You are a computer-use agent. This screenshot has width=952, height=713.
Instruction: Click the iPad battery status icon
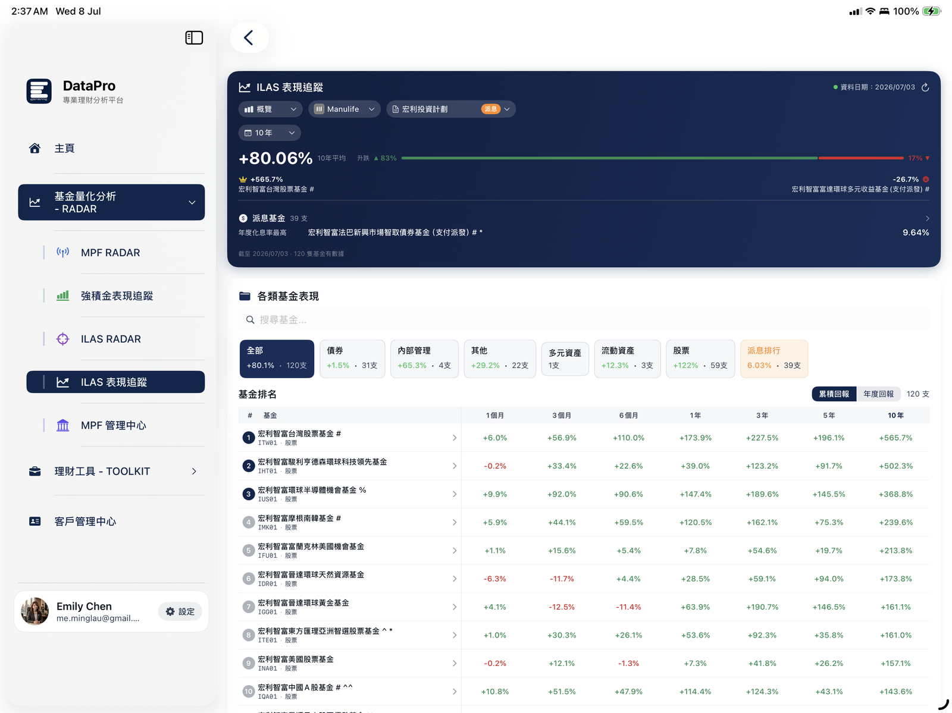click(931, 11)
